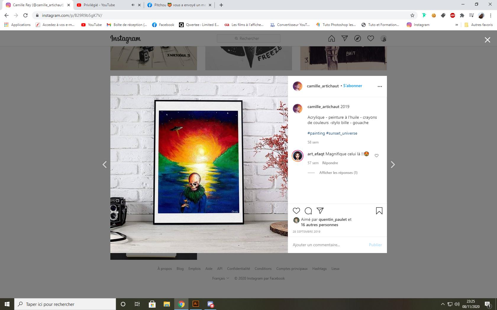
Task: Open the Explore compass icon
Action: pos(358,38)
